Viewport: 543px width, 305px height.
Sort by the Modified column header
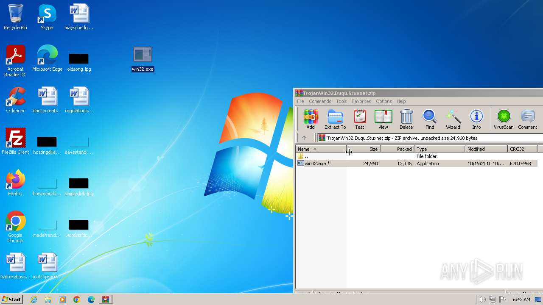pyautogui.click(x=487, y=149)
